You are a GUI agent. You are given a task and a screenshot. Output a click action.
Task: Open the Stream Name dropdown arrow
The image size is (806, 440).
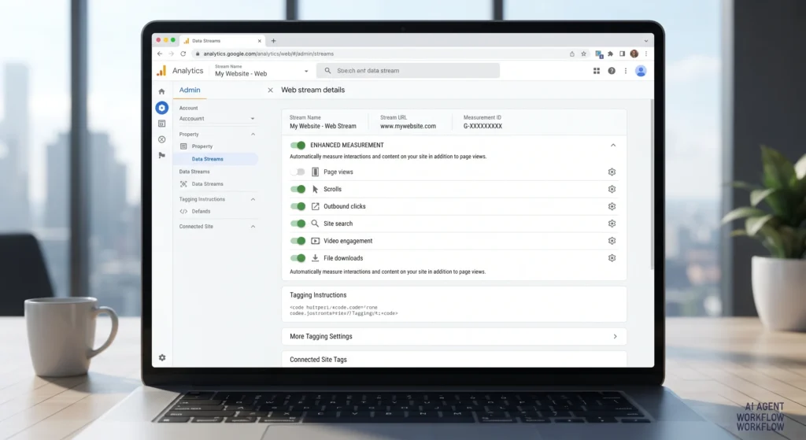(x=306, y=72)
